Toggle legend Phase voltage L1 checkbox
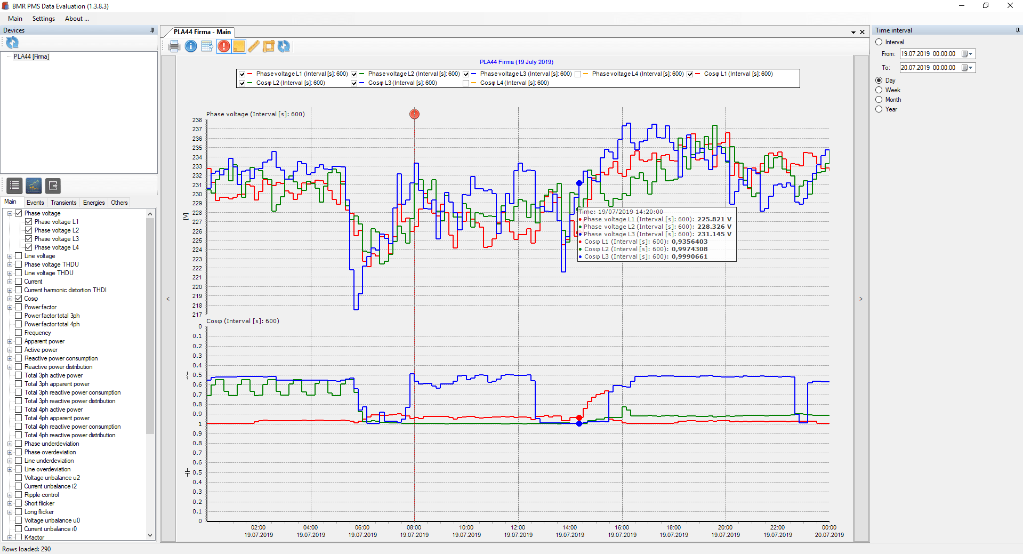 [x=243, y=74]
